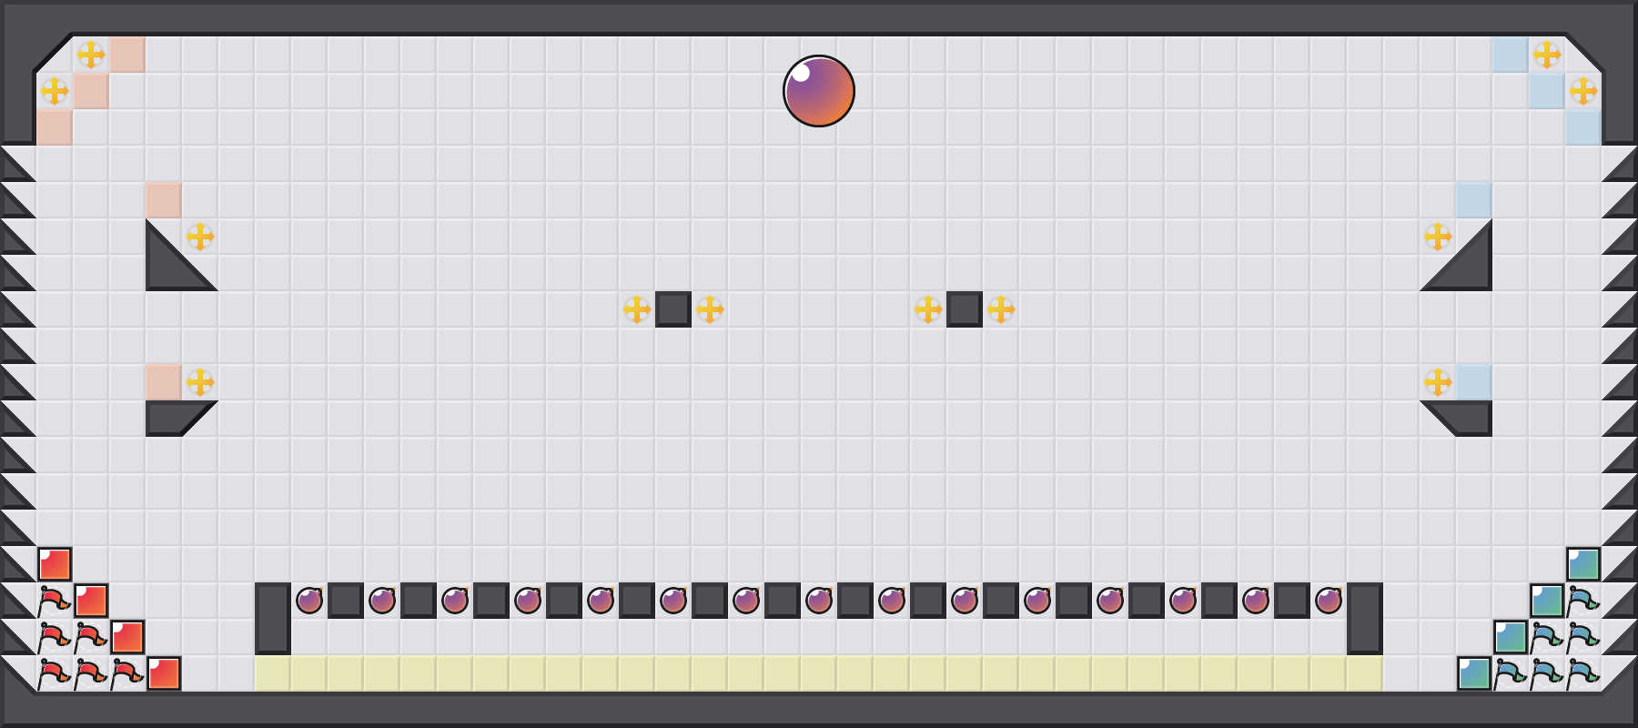Screen dimensions: 1638x728
Task: Click the leftmost bomb in the bomb row
Action: (x=309, y=601)
